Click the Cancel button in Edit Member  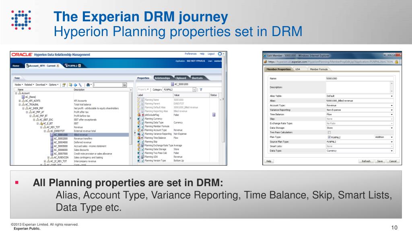[x=393, y=161]
